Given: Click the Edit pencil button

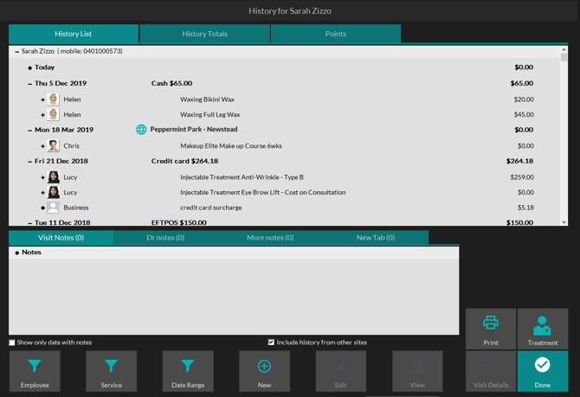Looking at the screenshot, I should coord(341,371).
